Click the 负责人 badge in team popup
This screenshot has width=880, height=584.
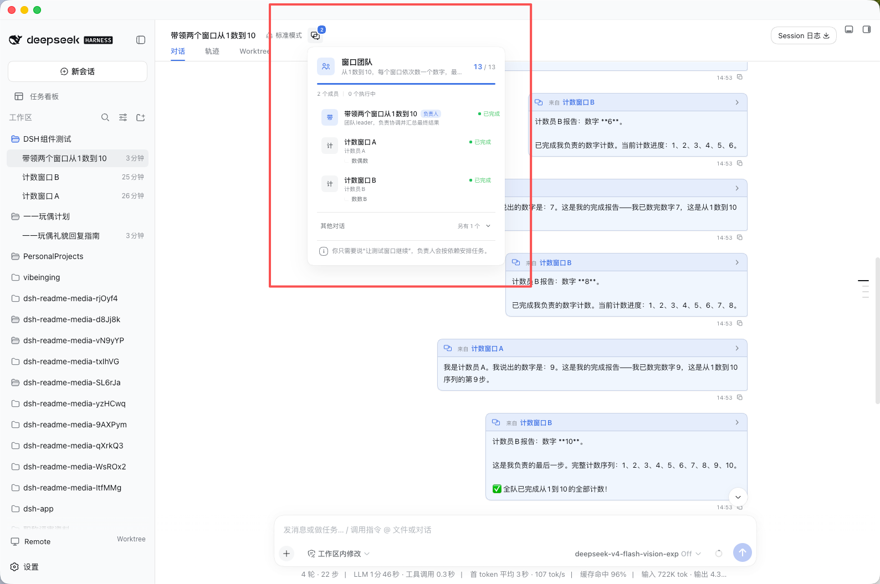point(431,114)
